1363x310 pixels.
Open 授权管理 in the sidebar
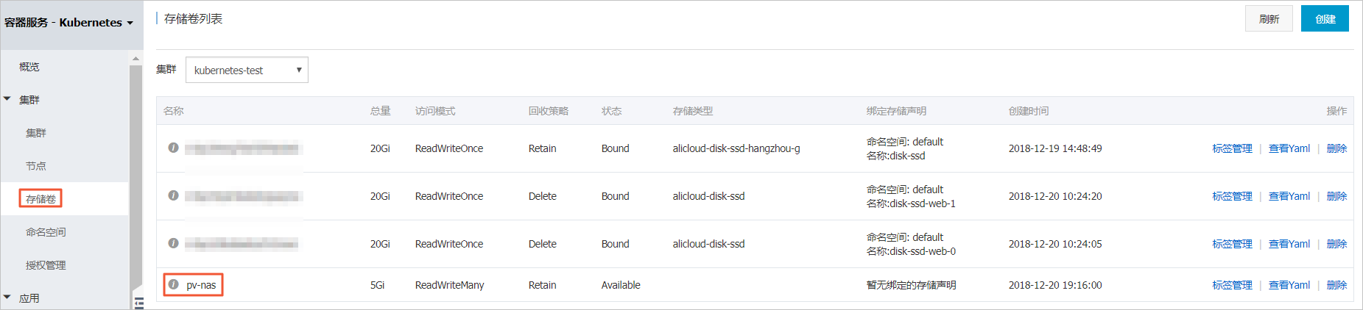(x=46, y=265)
